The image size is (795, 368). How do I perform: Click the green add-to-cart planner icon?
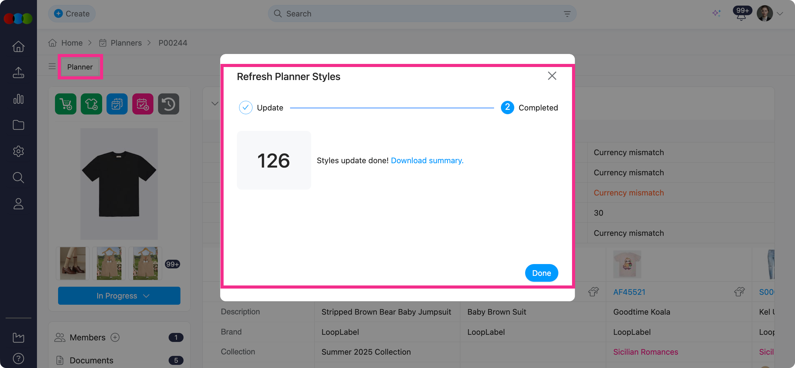pyautogui.click(x=66, y=104)
